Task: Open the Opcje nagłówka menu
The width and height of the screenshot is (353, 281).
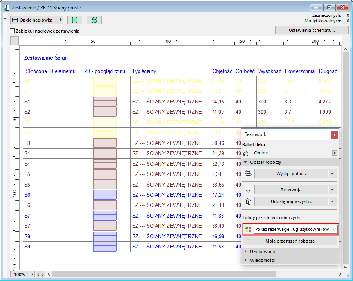Action: [36, 20]
